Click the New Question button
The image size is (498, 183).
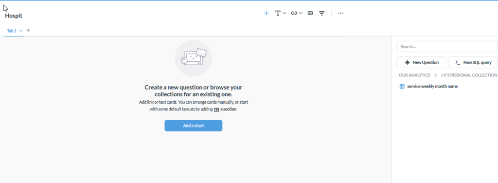coord(422,62)
